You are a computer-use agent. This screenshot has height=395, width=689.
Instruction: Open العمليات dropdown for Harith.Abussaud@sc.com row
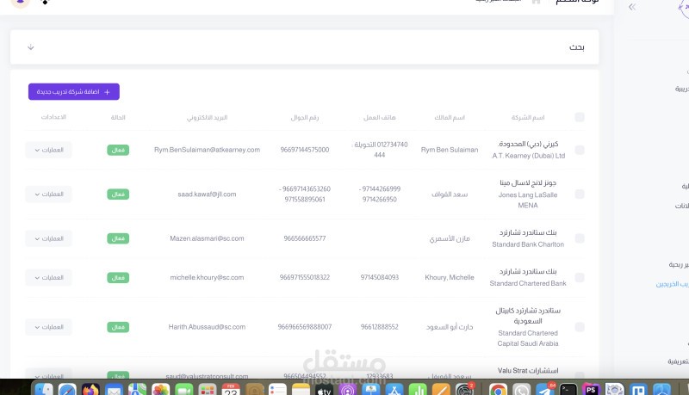coord(49,327)
